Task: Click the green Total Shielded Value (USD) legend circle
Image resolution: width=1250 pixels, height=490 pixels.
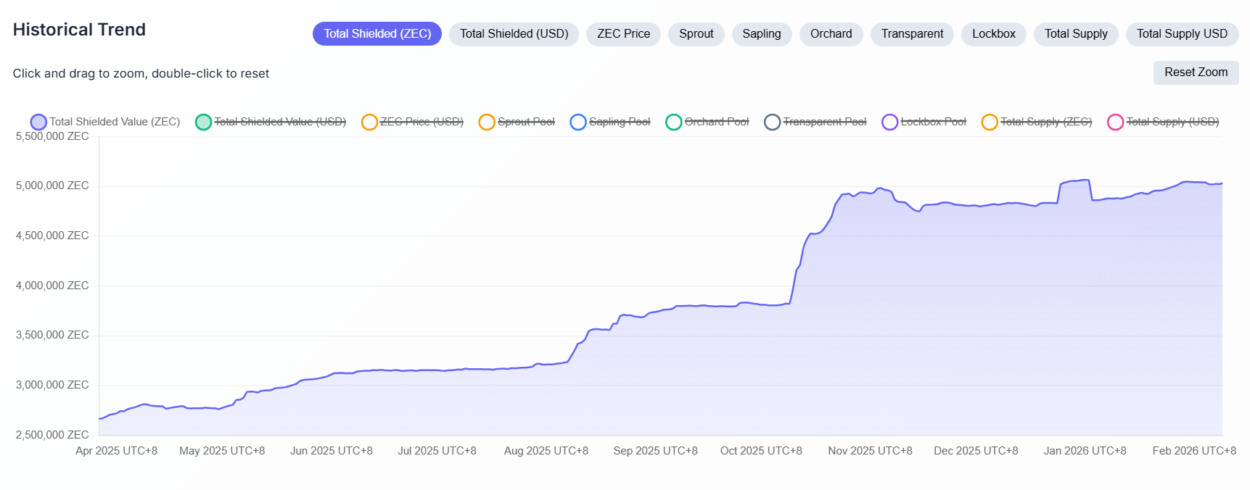Action: click(203, 122)
